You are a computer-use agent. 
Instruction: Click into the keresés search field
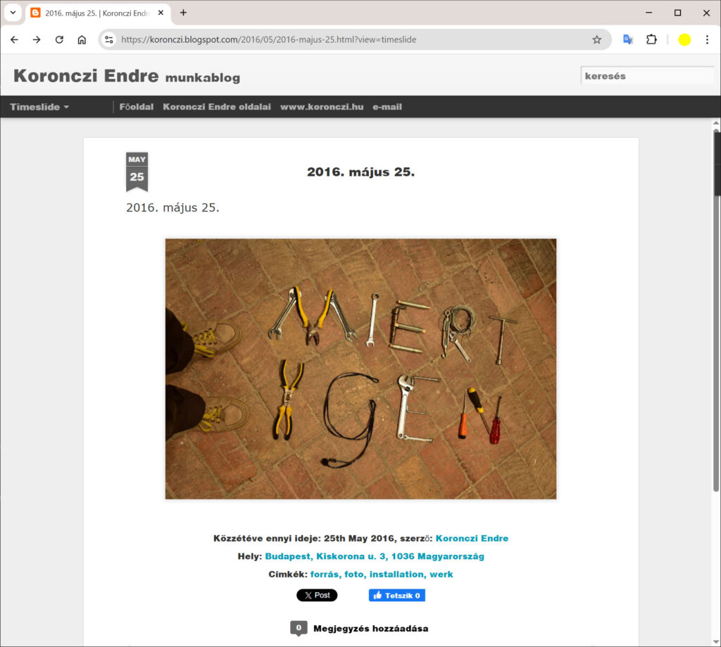(x=646, y=76)
